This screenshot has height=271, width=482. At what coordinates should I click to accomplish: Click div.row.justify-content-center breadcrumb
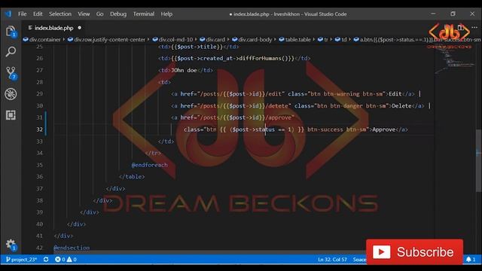(106, 39)
